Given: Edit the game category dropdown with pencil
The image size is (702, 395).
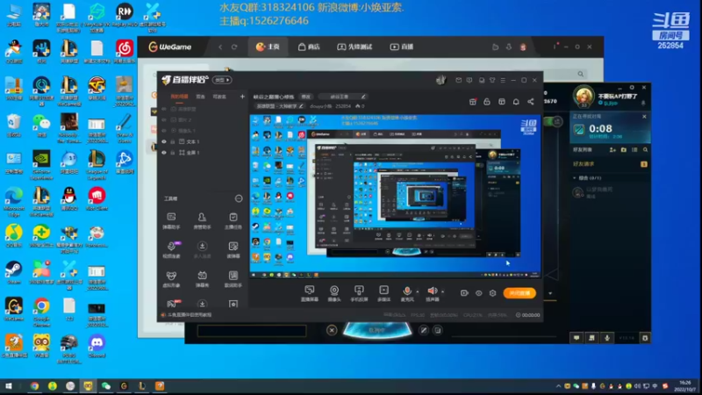Looking at the screenshot, I should point(280,106).
